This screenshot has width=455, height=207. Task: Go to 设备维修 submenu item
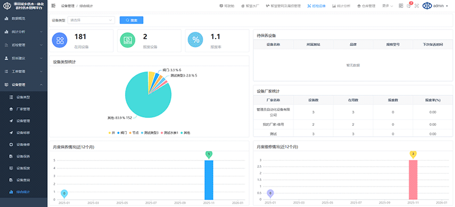pos(23,145)
